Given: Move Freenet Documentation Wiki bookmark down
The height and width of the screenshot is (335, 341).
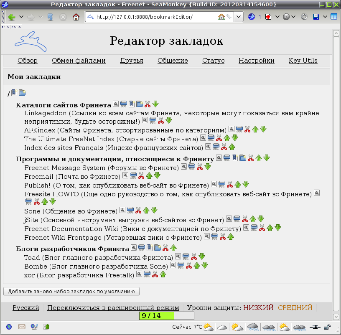Looking at the screenshot, I should coord(278,228).
